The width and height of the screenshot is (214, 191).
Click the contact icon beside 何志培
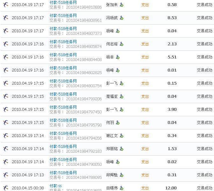(121, 44)
